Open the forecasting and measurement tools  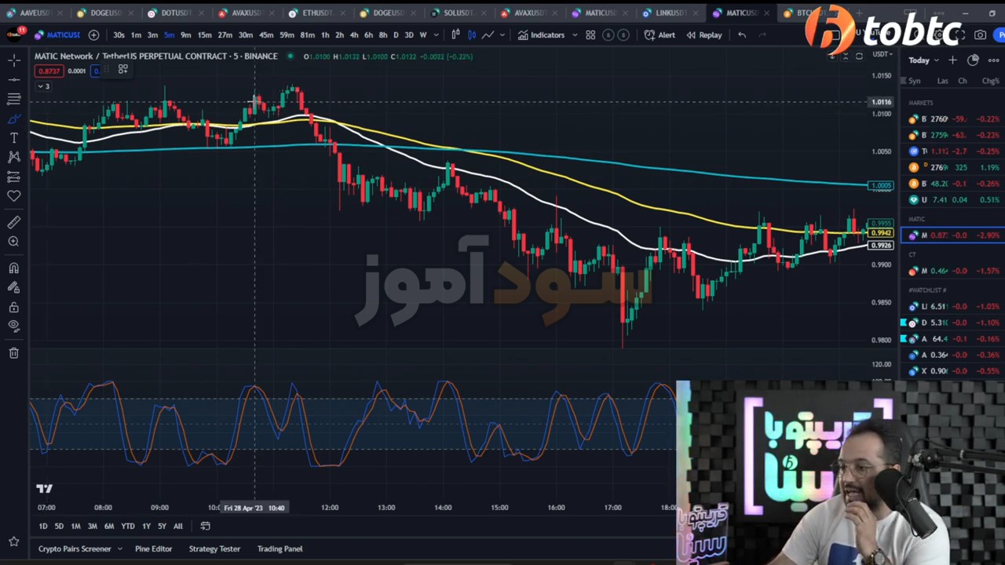14,177
